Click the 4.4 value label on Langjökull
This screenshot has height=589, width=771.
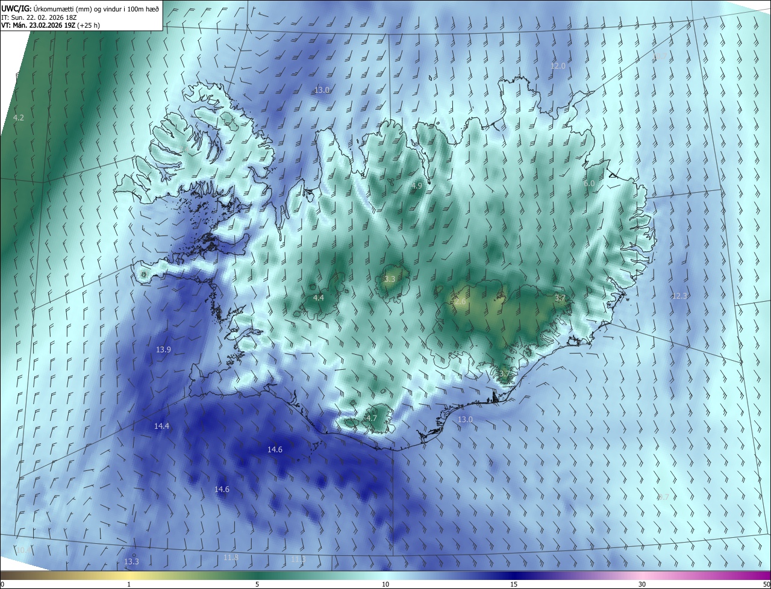point(318,298)
